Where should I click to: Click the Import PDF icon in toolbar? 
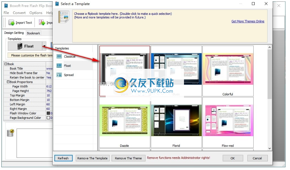pyautogui.click(x=42, y=22)
